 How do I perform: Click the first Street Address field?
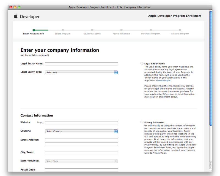81,140
